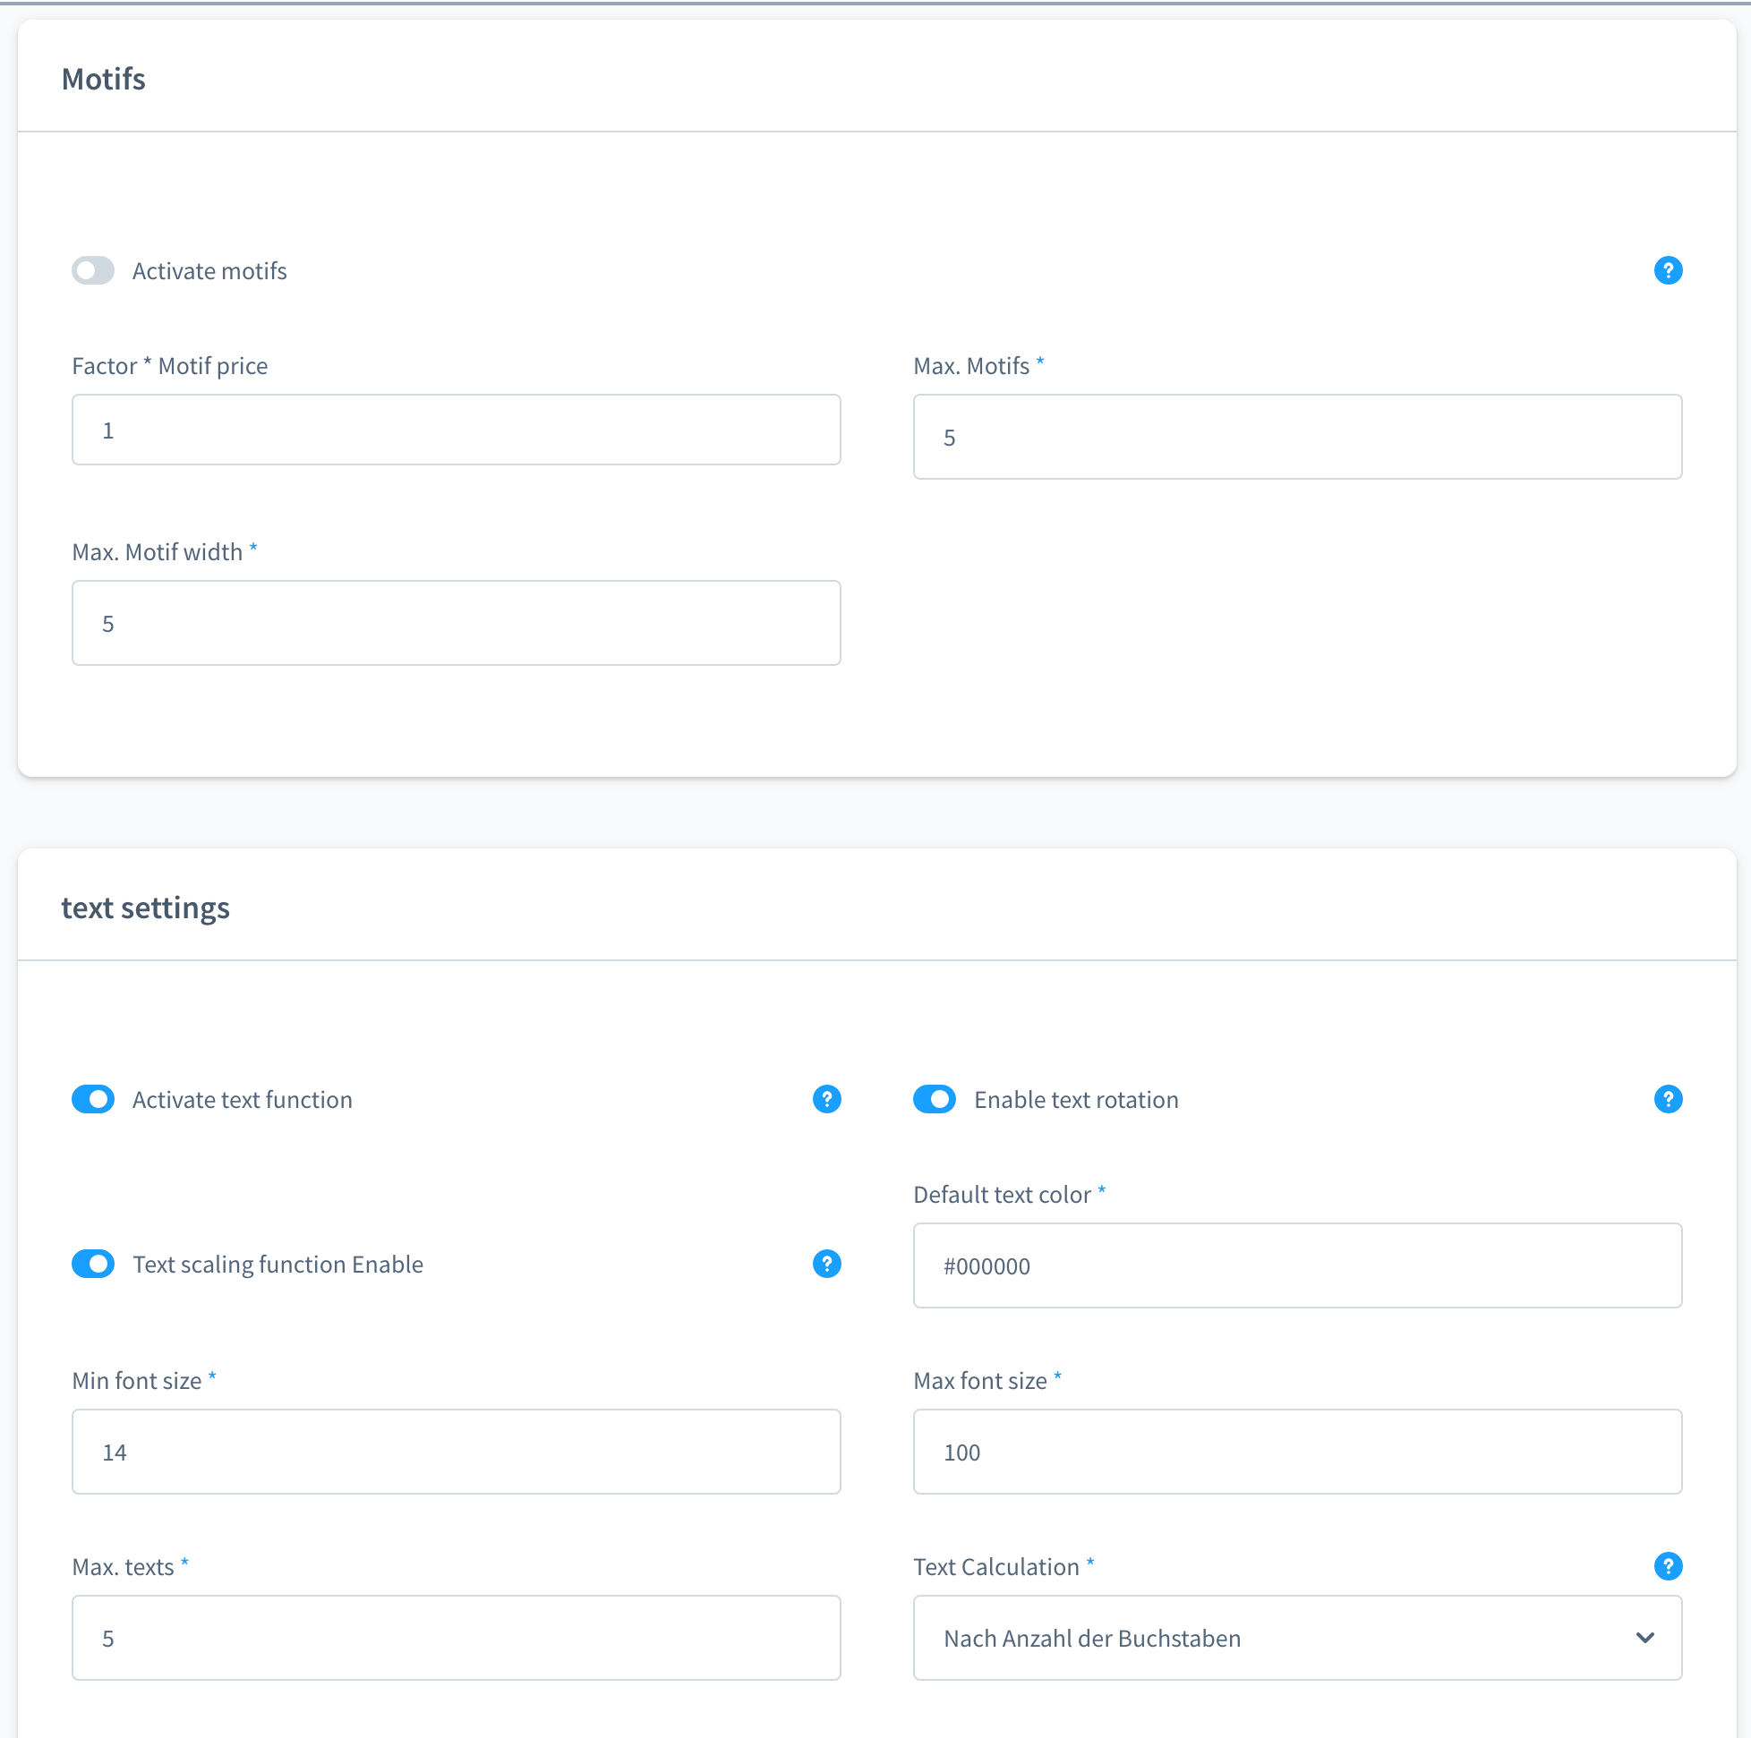Click the Max font size label
Viewport: 1751px width, 1738px height.
tap(979, 1381)
